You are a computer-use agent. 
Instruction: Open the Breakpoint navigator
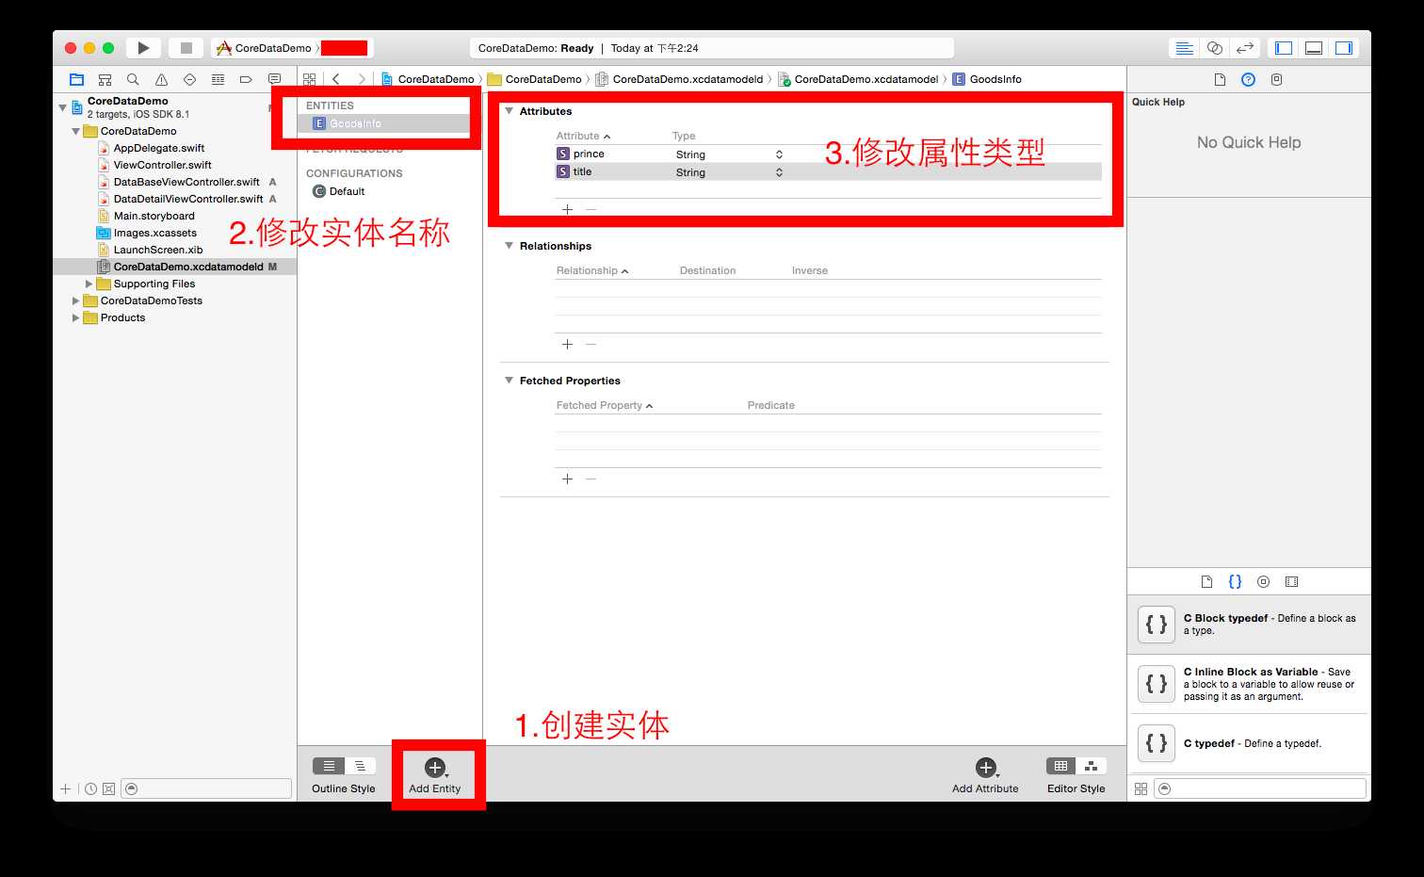246,79
